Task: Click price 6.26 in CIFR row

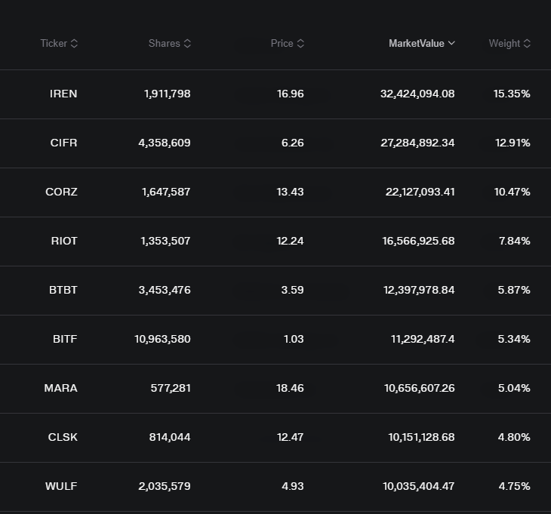Action: (x=292, y=143)
